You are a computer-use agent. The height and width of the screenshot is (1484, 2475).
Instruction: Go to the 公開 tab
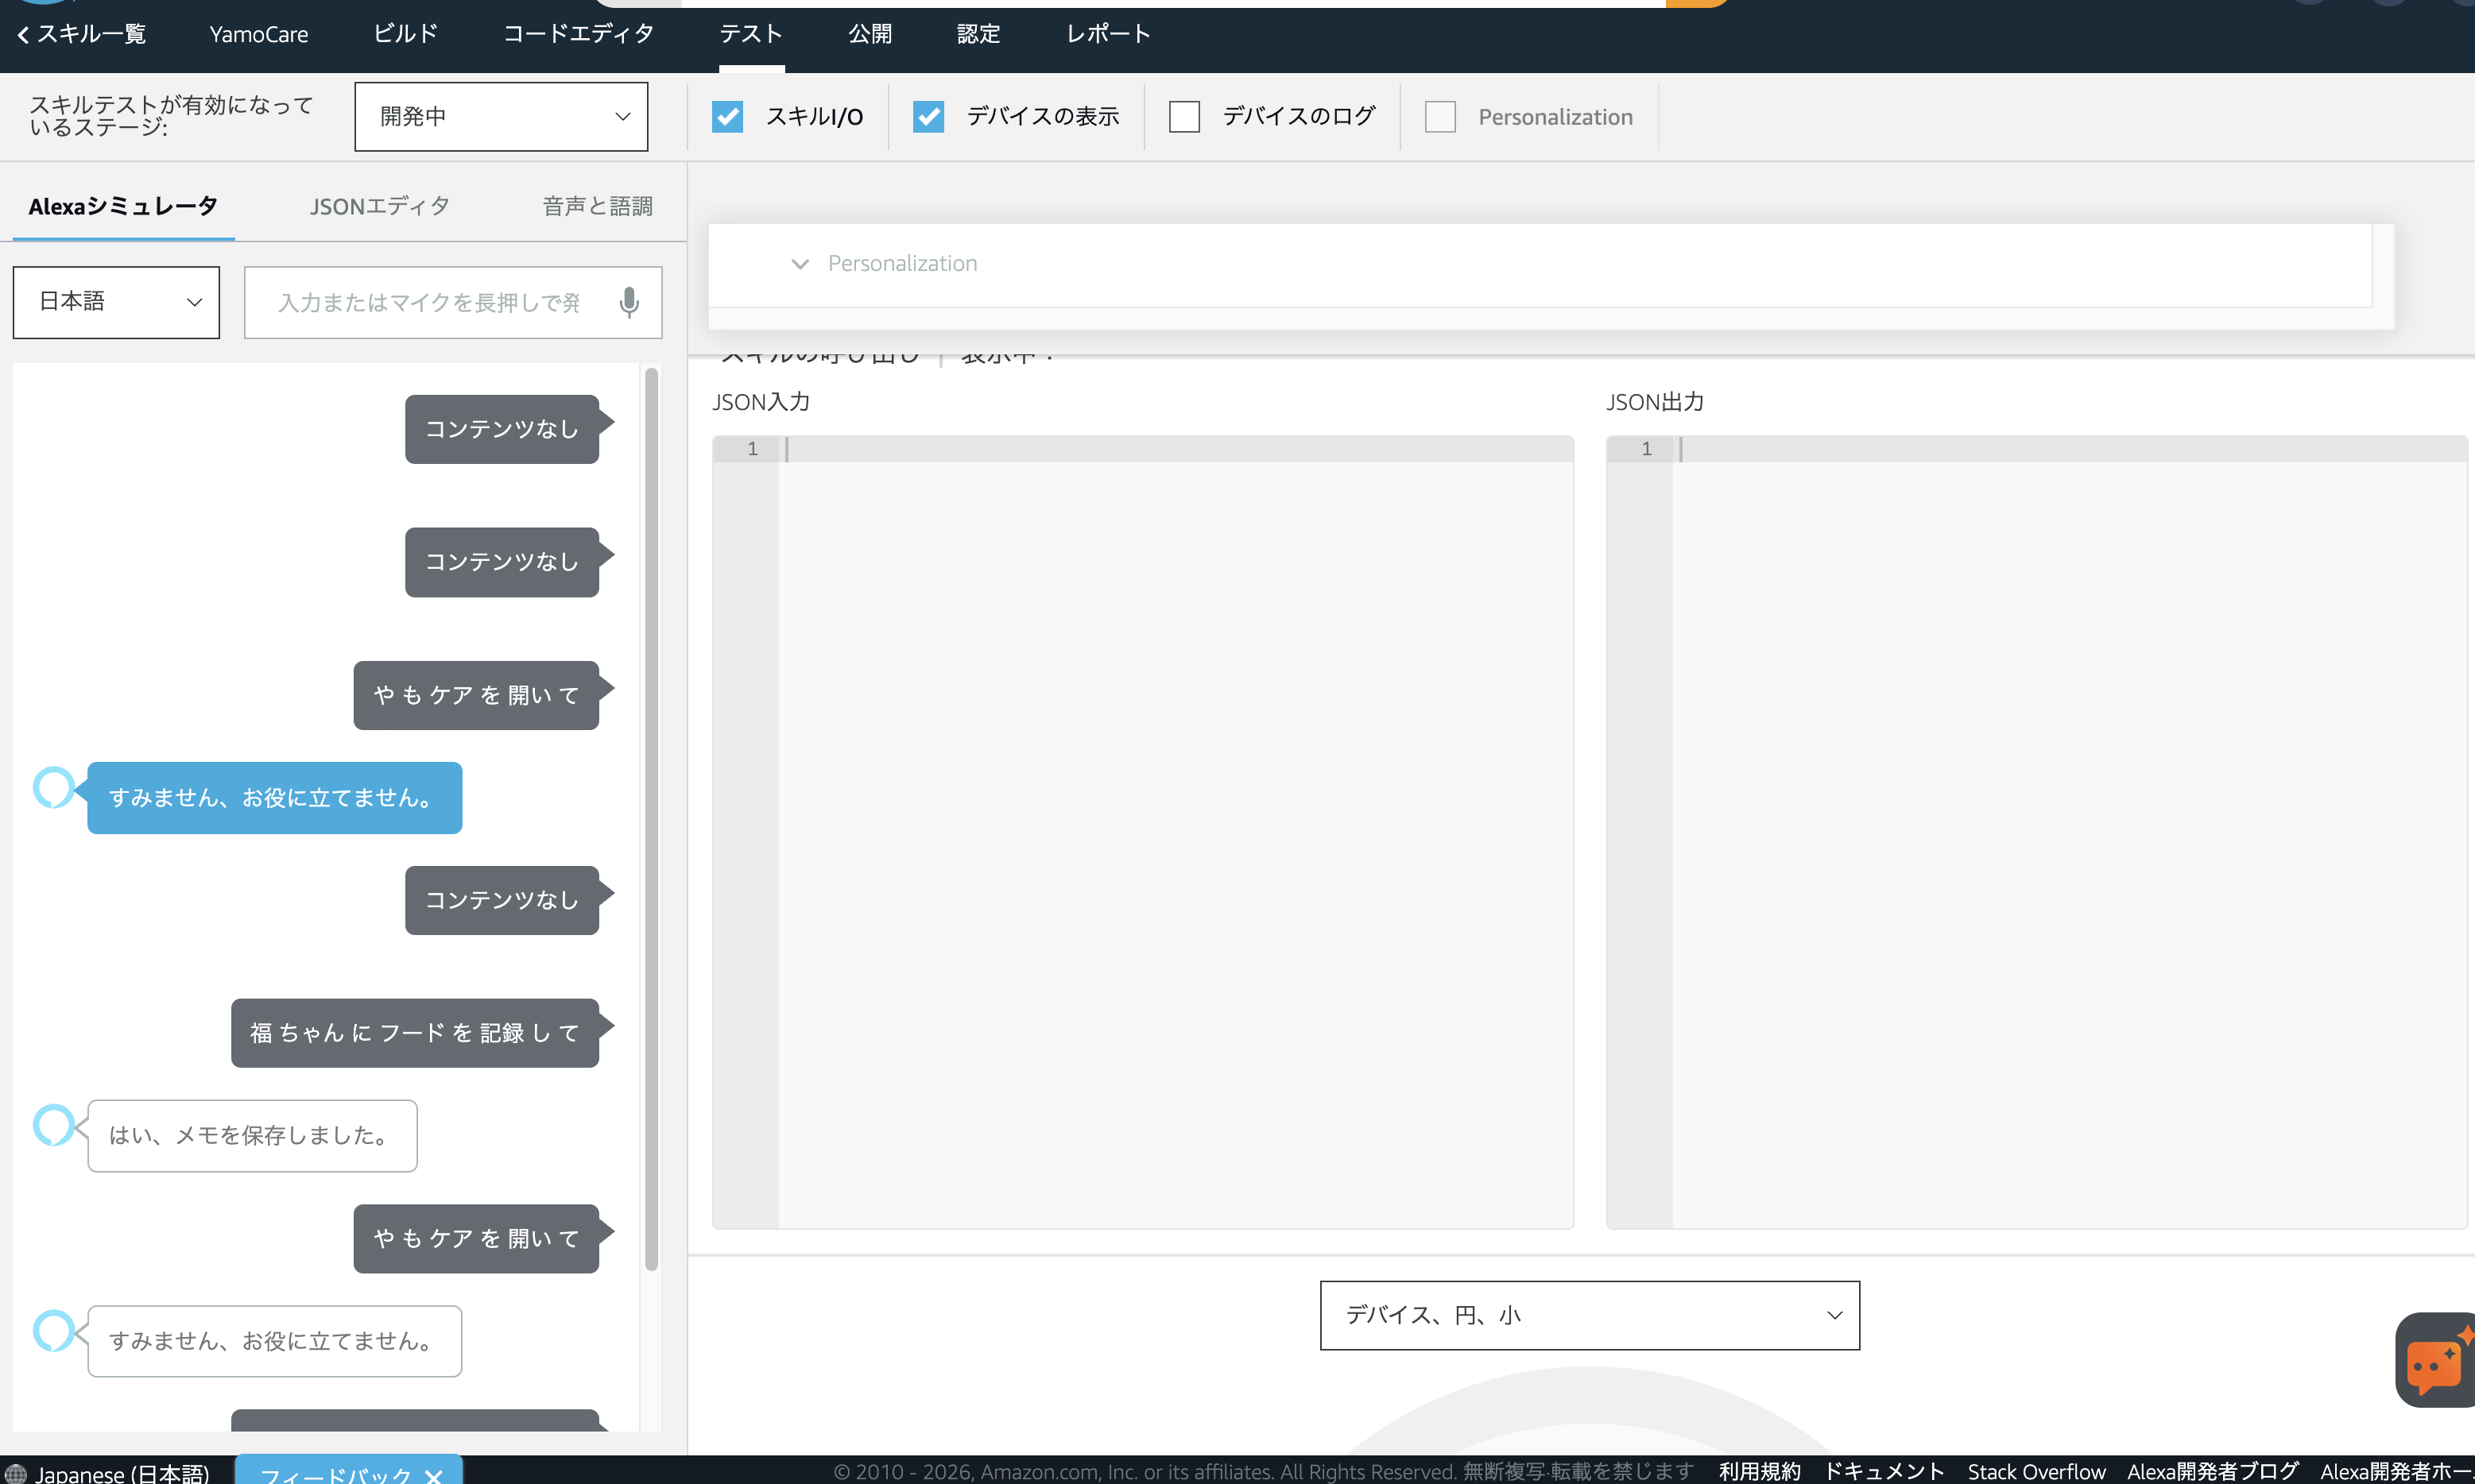870,34
